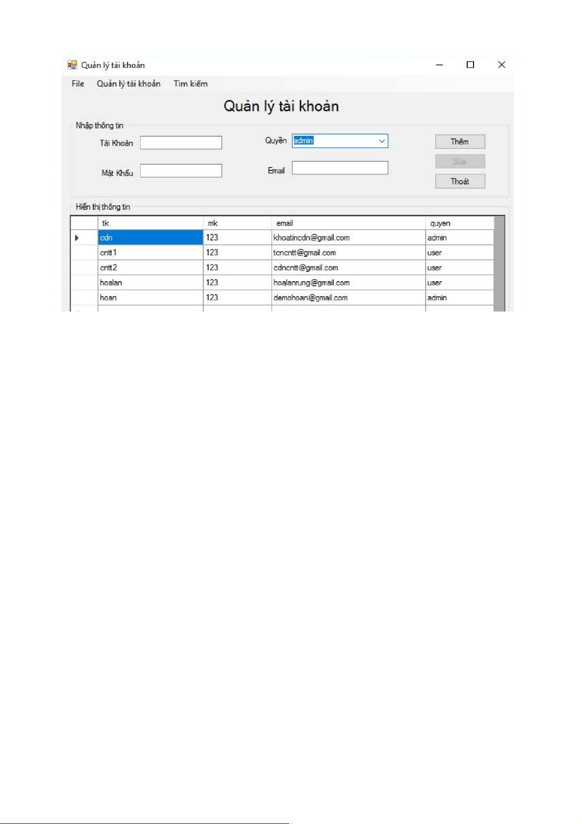
Task: Select the cntt1 account cell
Action: coord(150,253)
